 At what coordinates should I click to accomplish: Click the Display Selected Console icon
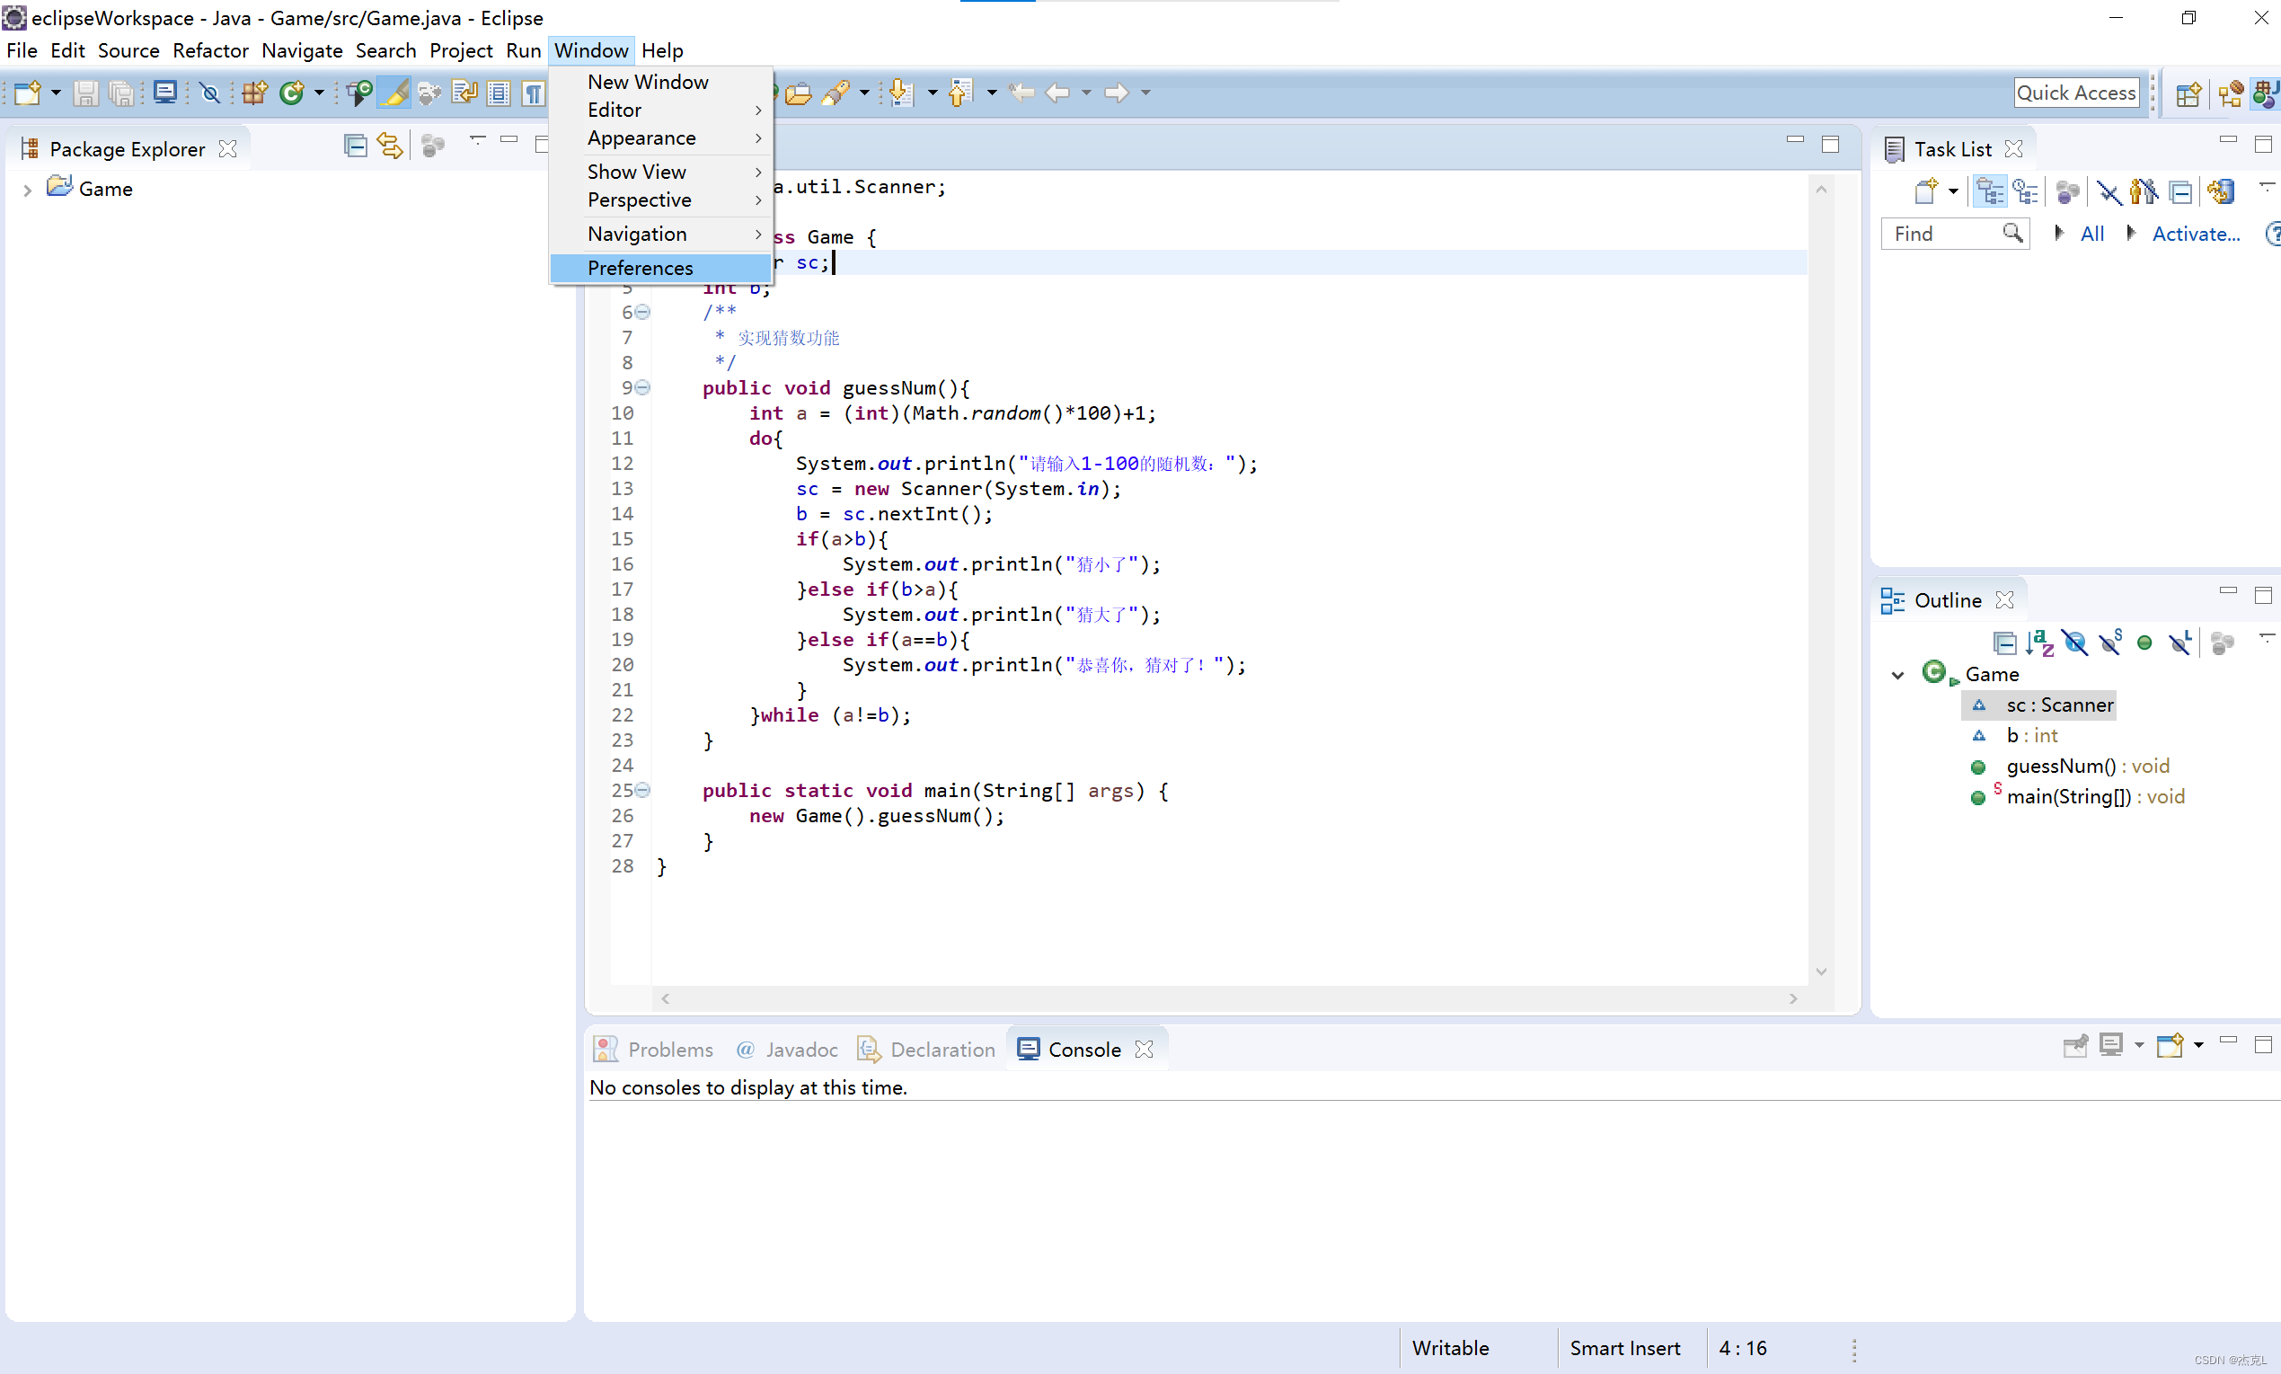[x=2110, y=1045]
